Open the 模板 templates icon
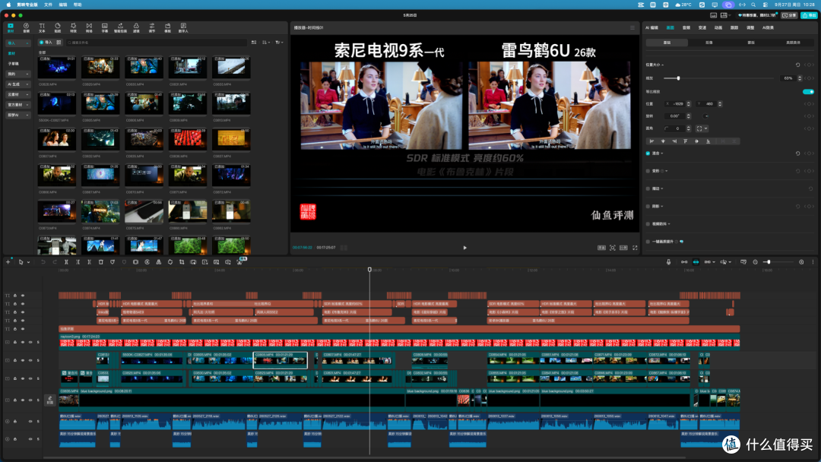Image resolution: width=821 pixels, height=462 pixels. [x=167, y=27]
